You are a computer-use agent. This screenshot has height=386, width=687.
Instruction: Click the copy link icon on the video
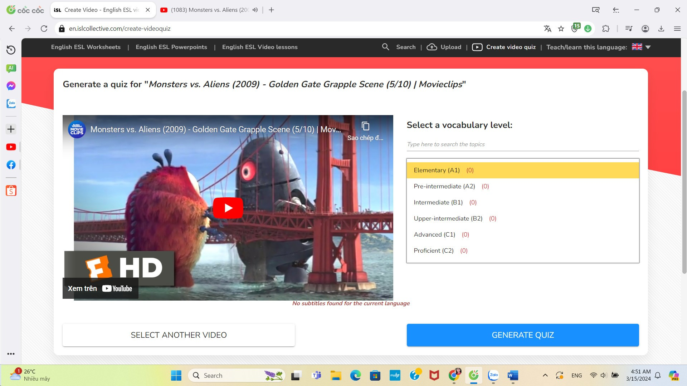[365, 126]
